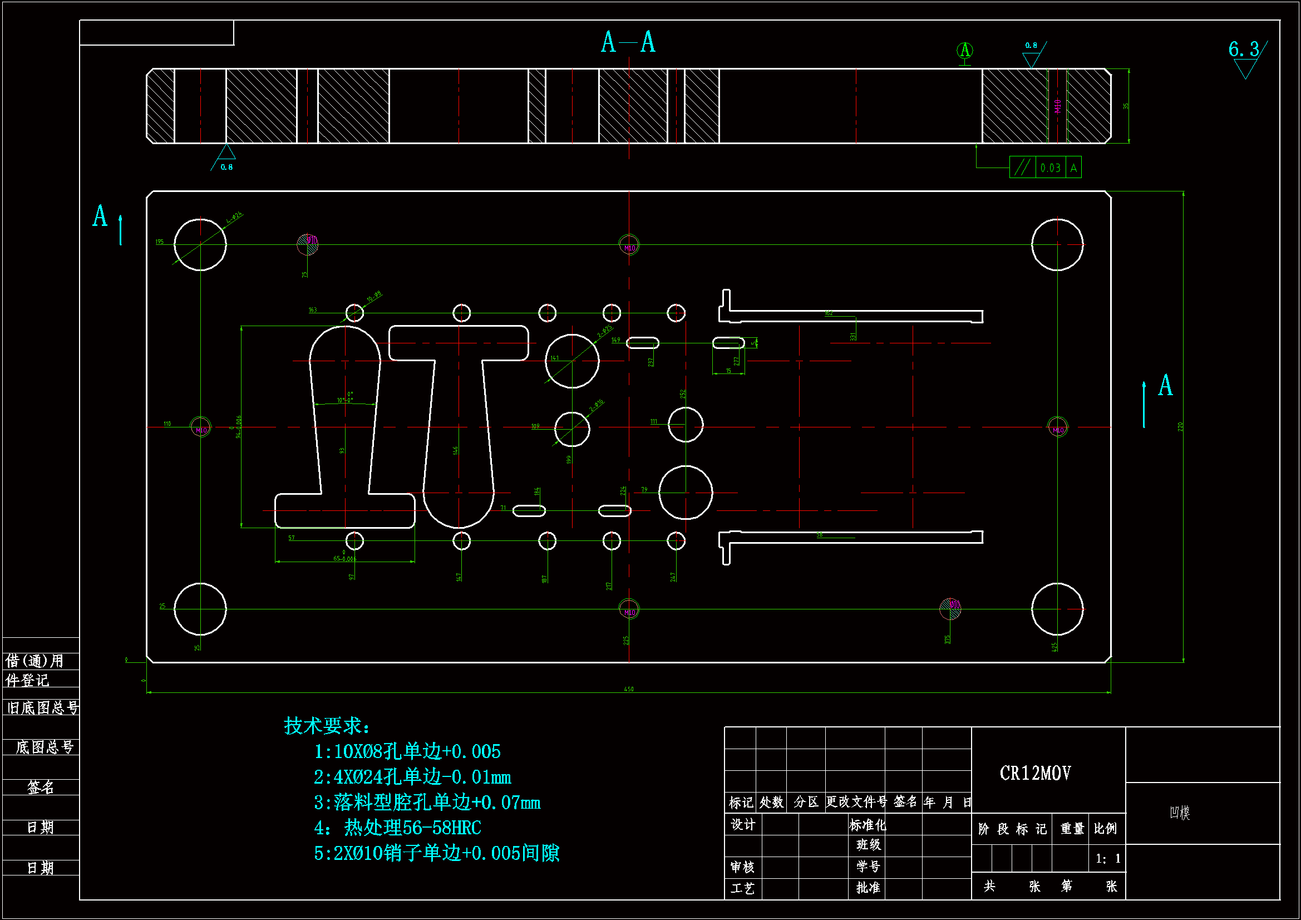Screen dimensions: 1301x920
Task: Select the top-left large guide hole circle
Action: 200,245
